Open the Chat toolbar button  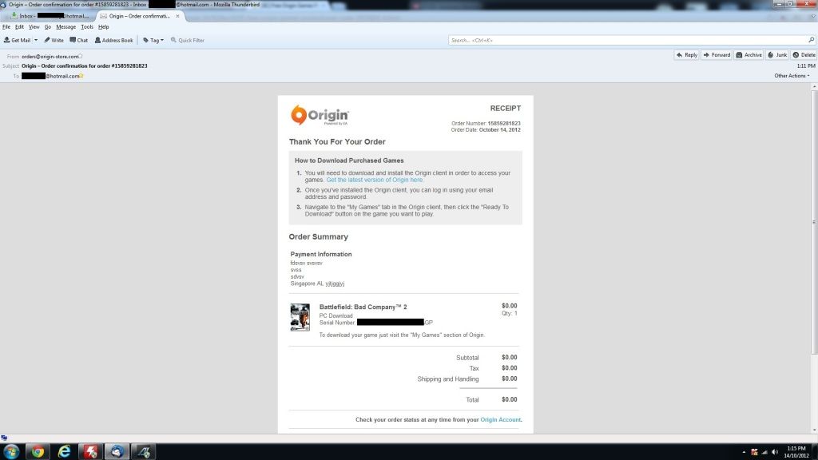click(79, 40)
